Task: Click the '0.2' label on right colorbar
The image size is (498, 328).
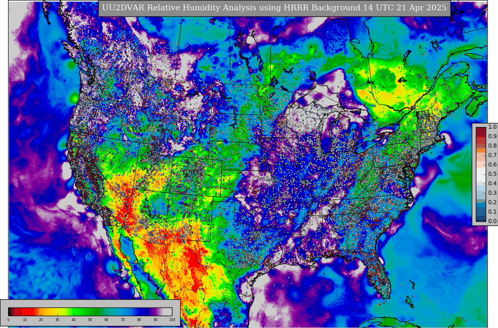Action: [492, 203]
